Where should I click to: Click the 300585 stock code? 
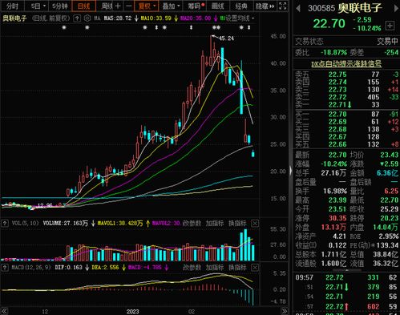321,8
